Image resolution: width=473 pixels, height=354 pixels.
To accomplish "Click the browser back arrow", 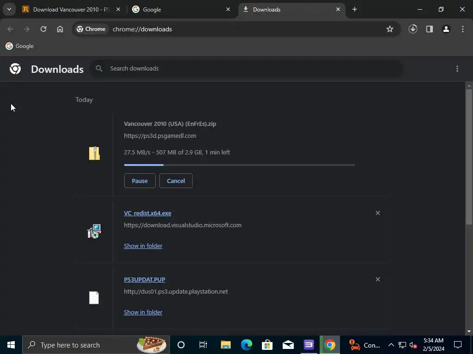I will point(10,29).
